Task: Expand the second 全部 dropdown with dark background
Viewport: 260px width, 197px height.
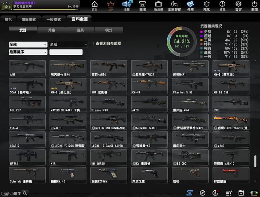Action: [x=69, y=44]
